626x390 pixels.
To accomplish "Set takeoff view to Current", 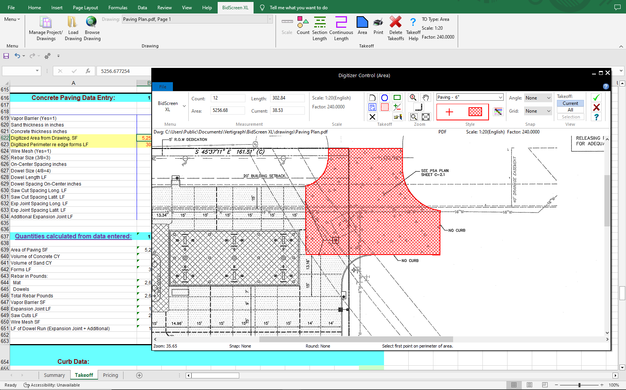I will (x=570, y=103).
